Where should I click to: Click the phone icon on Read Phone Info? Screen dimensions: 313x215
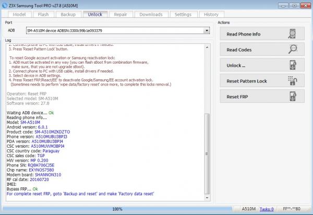tap(292, 34)
